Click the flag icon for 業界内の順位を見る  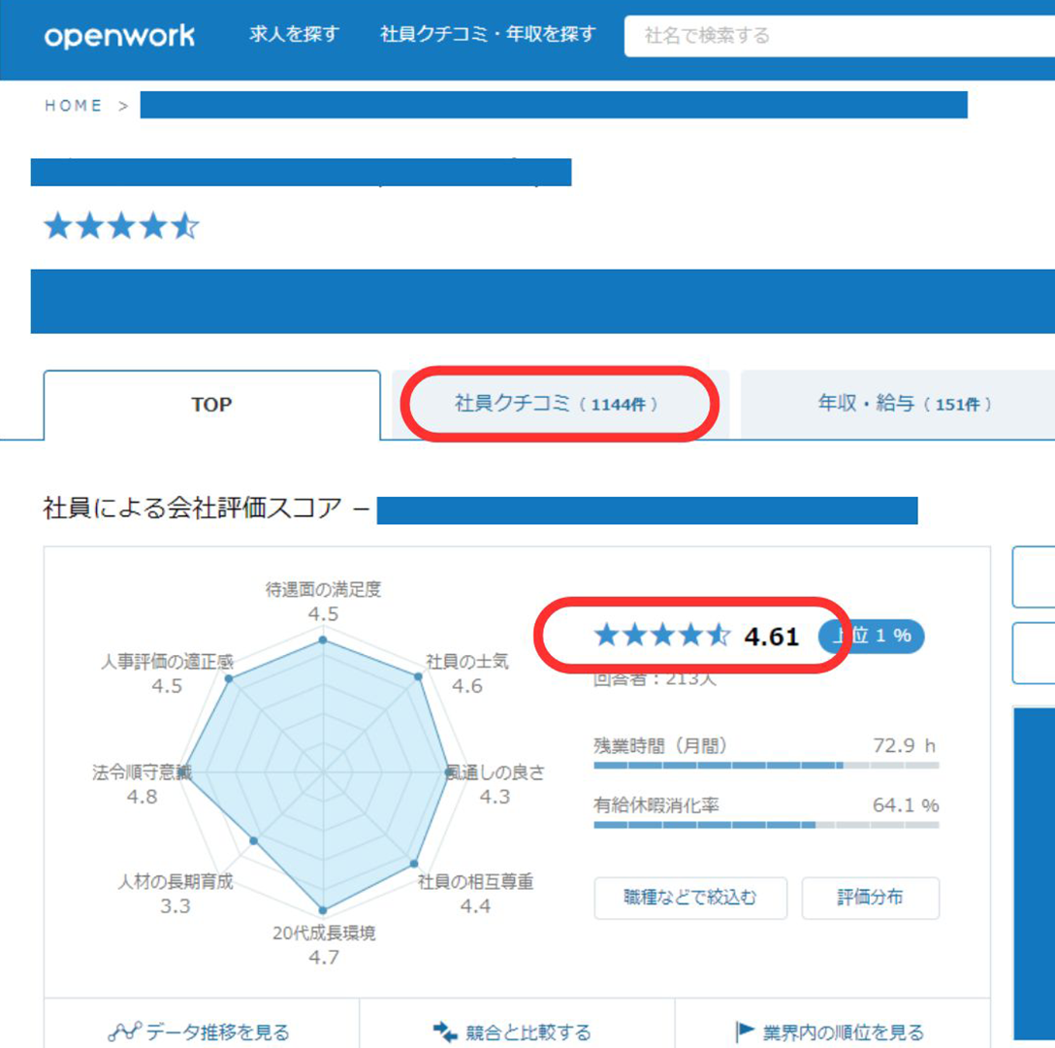[745, 1031]
